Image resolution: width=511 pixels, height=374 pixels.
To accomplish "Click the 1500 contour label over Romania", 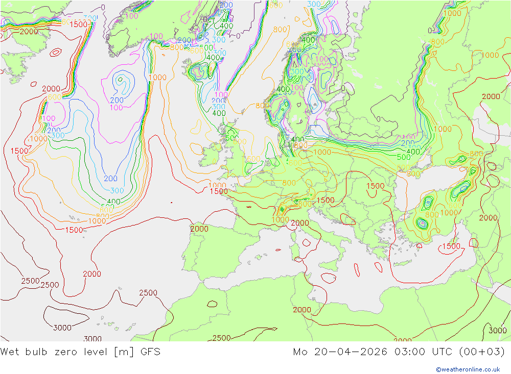I will coord(376,186).
